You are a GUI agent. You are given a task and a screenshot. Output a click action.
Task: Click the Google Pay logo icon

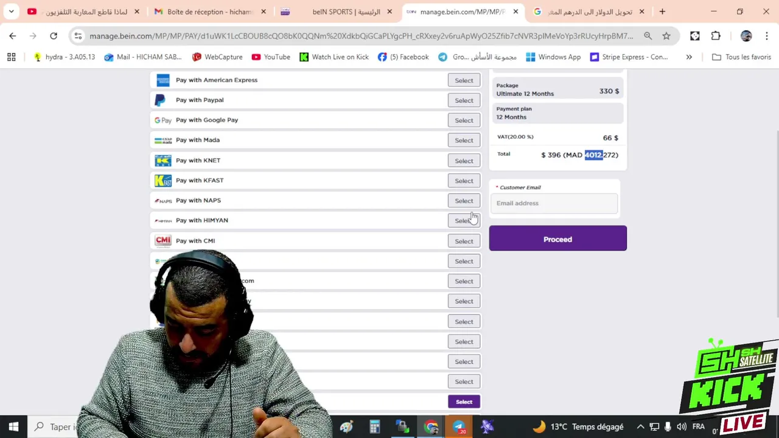162,120
